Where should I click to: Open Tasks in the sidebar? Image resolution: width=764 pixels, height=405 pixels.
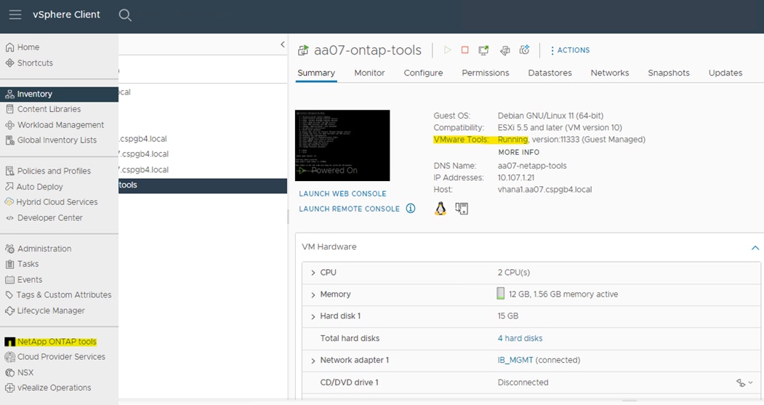tap(28, 264)
